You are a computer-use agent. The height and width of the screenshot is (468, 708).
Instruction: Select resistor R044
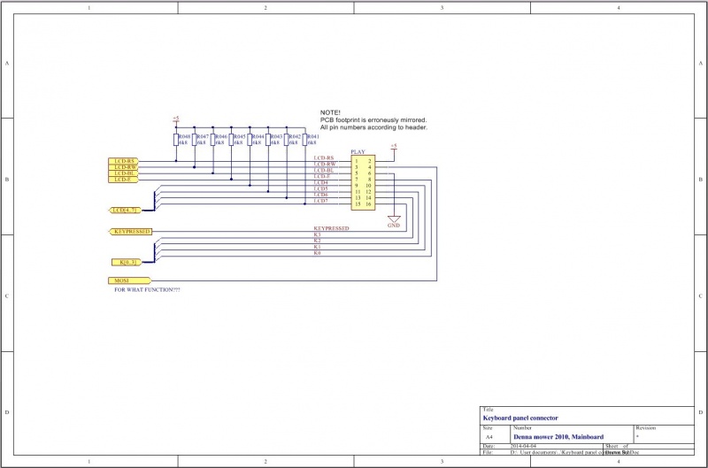[250, 140]
